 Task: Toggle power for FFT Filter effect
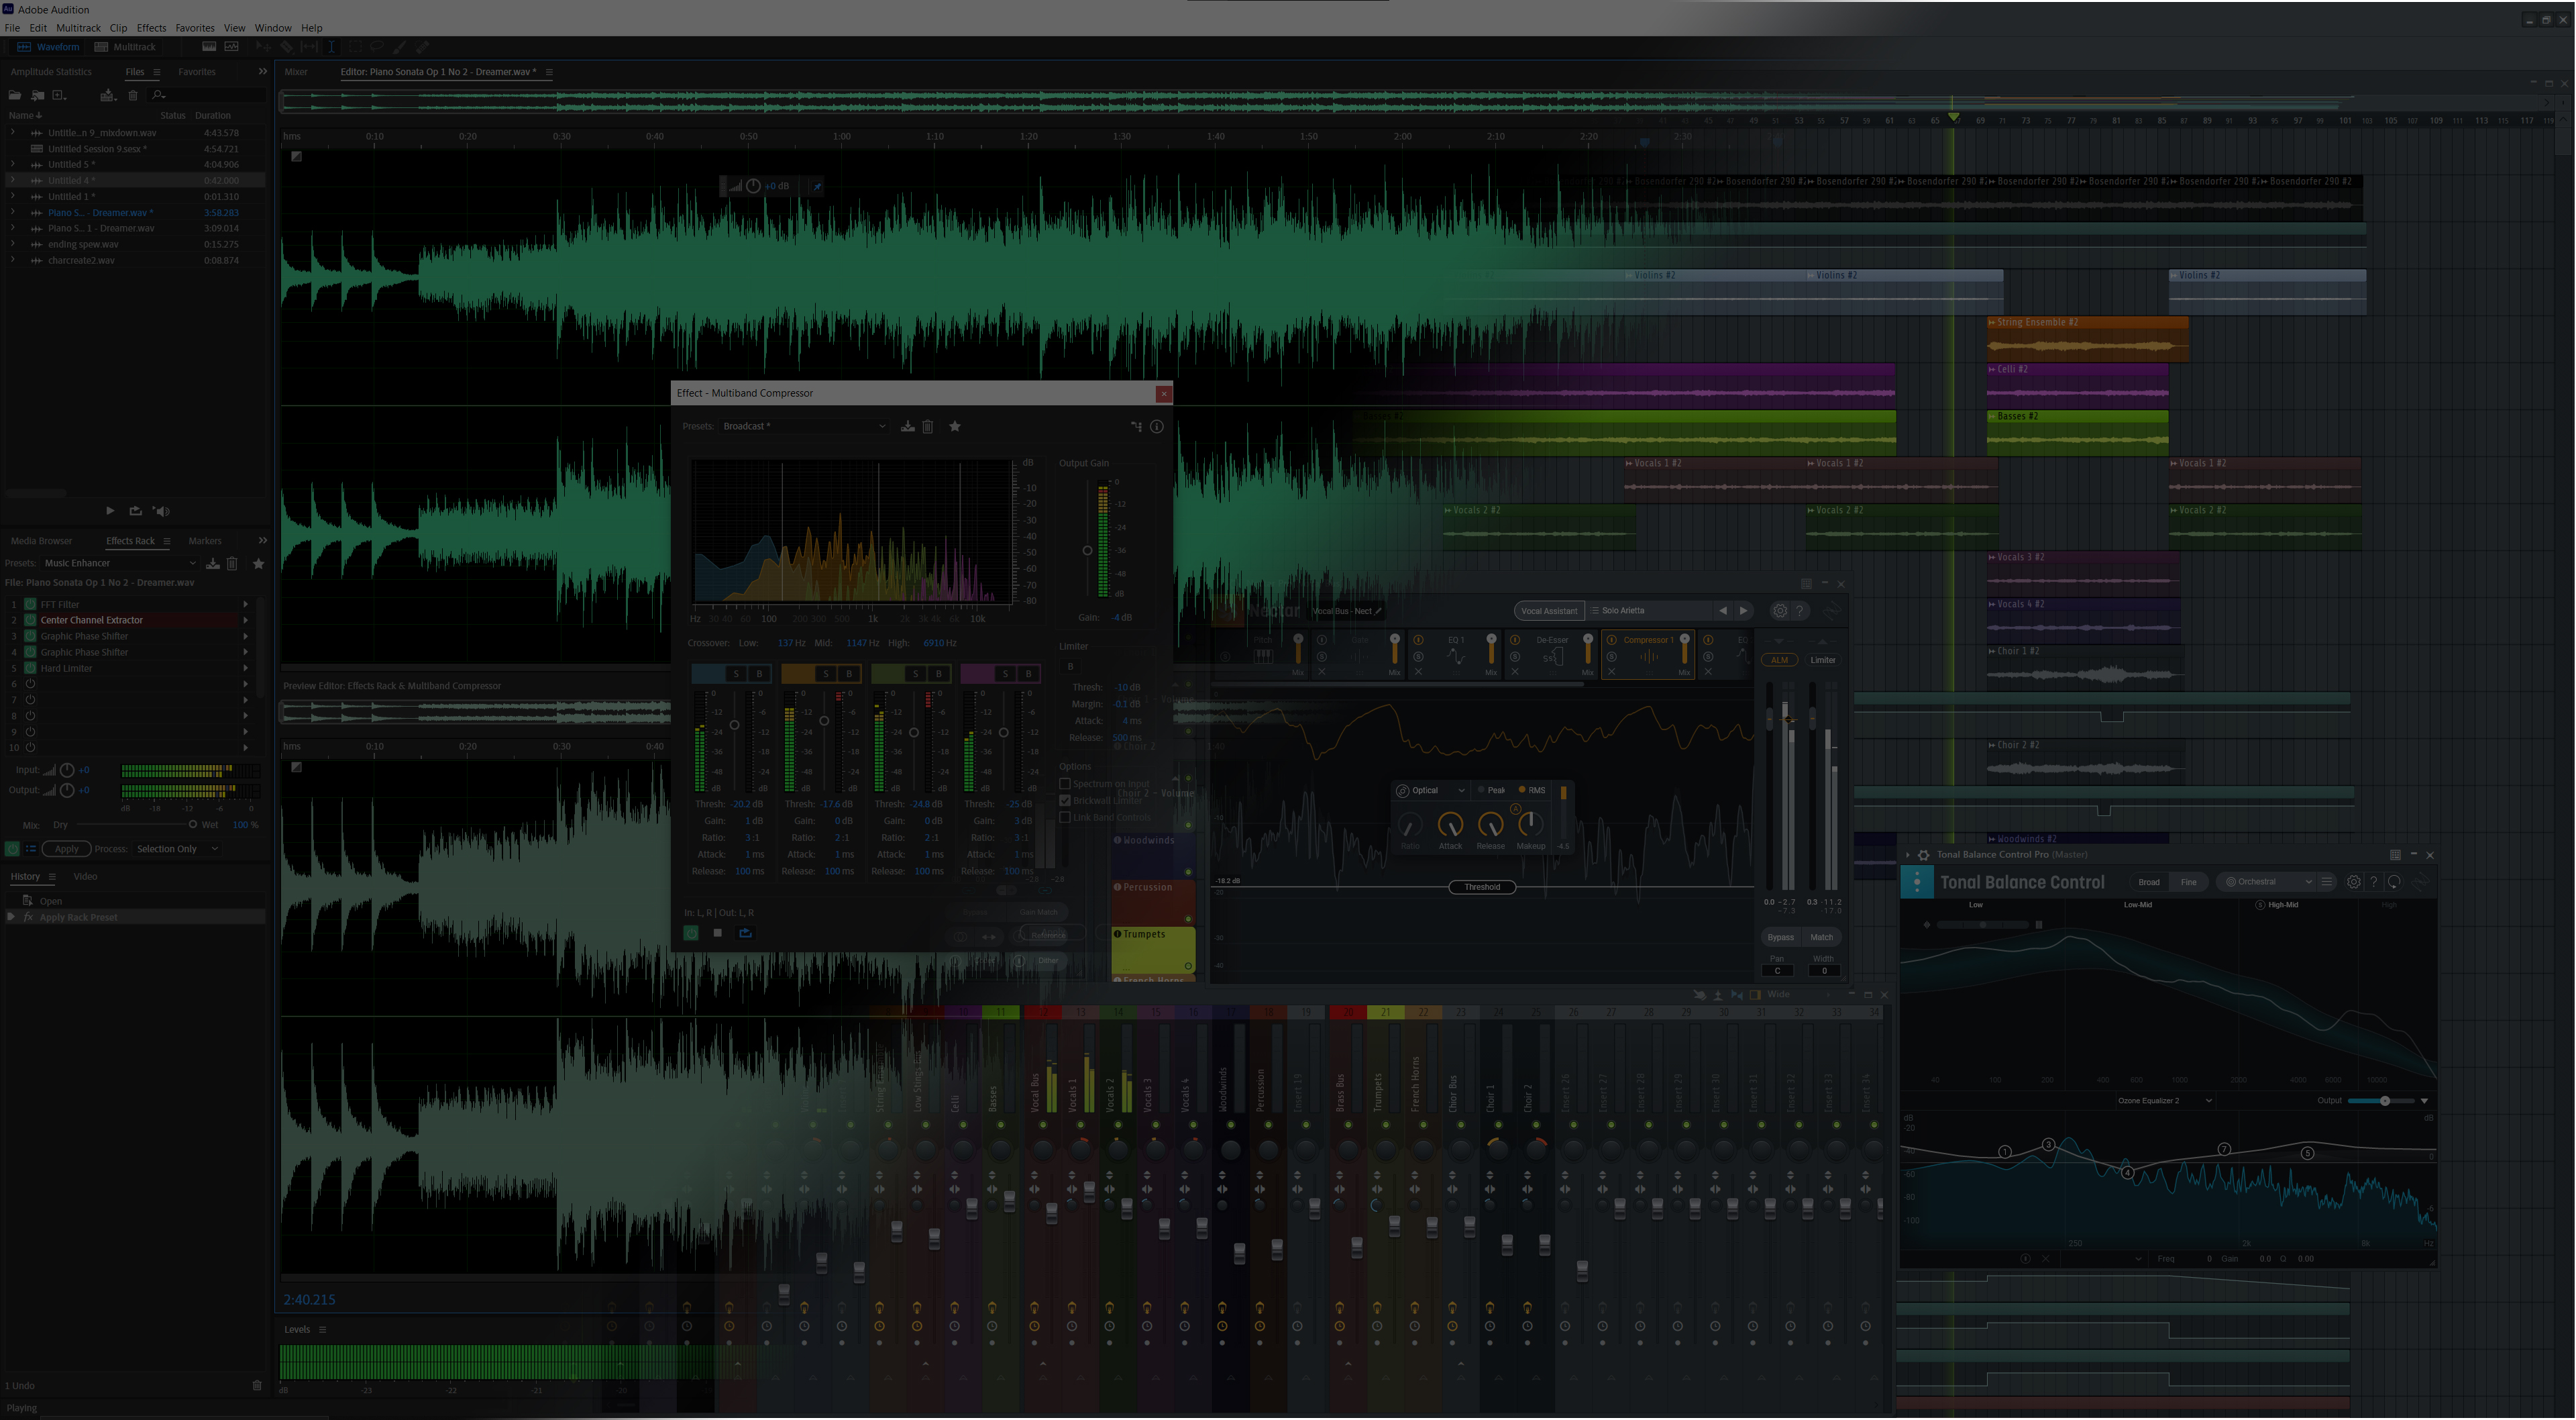[x=30, y=605]
